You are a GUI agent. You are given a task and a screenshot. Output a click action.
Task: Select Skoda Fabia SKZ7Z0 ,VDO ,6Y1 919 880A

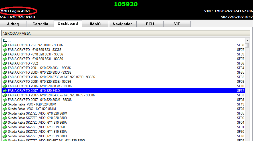pos(37,132)
